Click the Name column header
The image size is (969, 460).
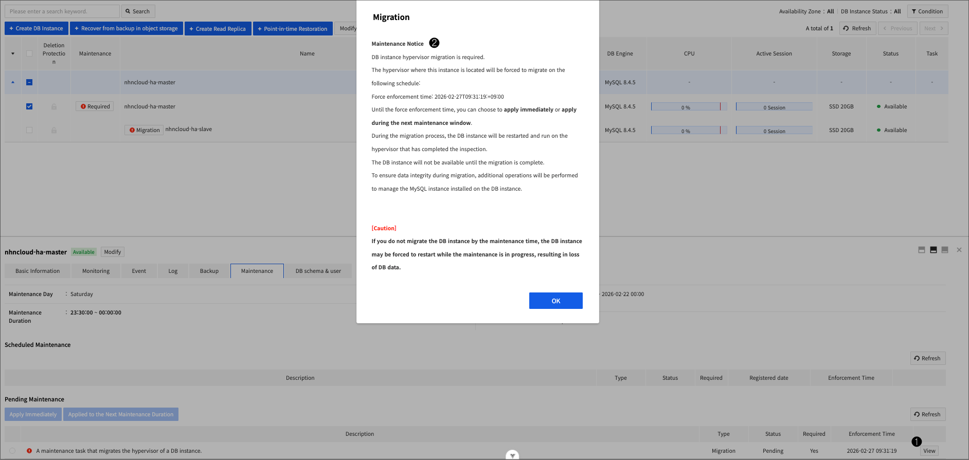pyautogui.click(x=307, y=53)
